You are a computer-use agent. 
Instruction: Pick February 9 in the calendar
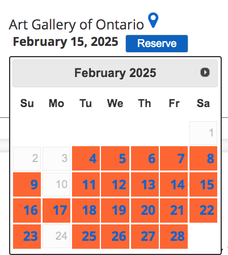click(27, 184)
